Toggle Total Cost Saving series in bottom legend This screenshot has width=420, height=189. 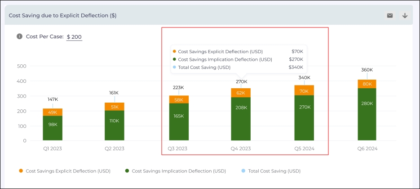click(271, 171)
